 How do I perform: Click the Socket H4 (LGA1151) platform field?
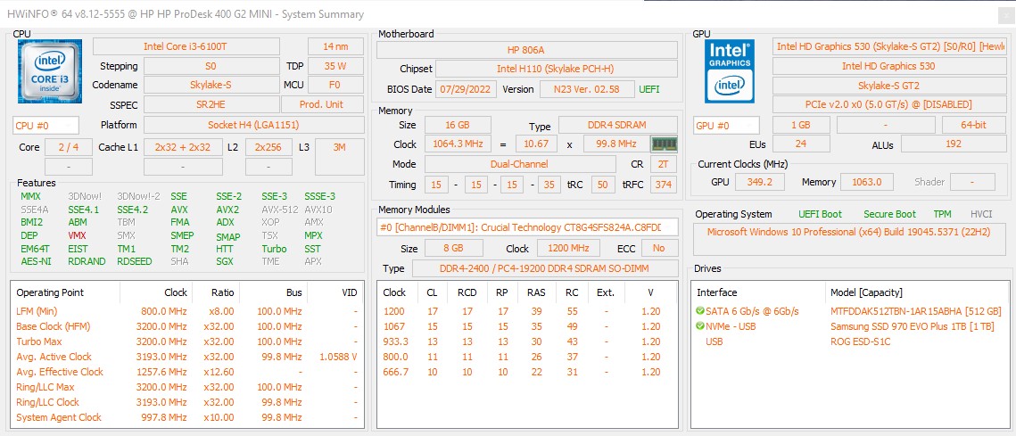click(253, 125)
